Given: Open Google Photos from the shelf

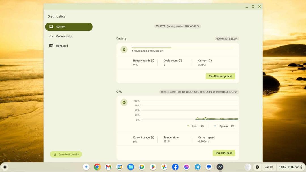Looking at the screenshot, I should tap(164, 167).
